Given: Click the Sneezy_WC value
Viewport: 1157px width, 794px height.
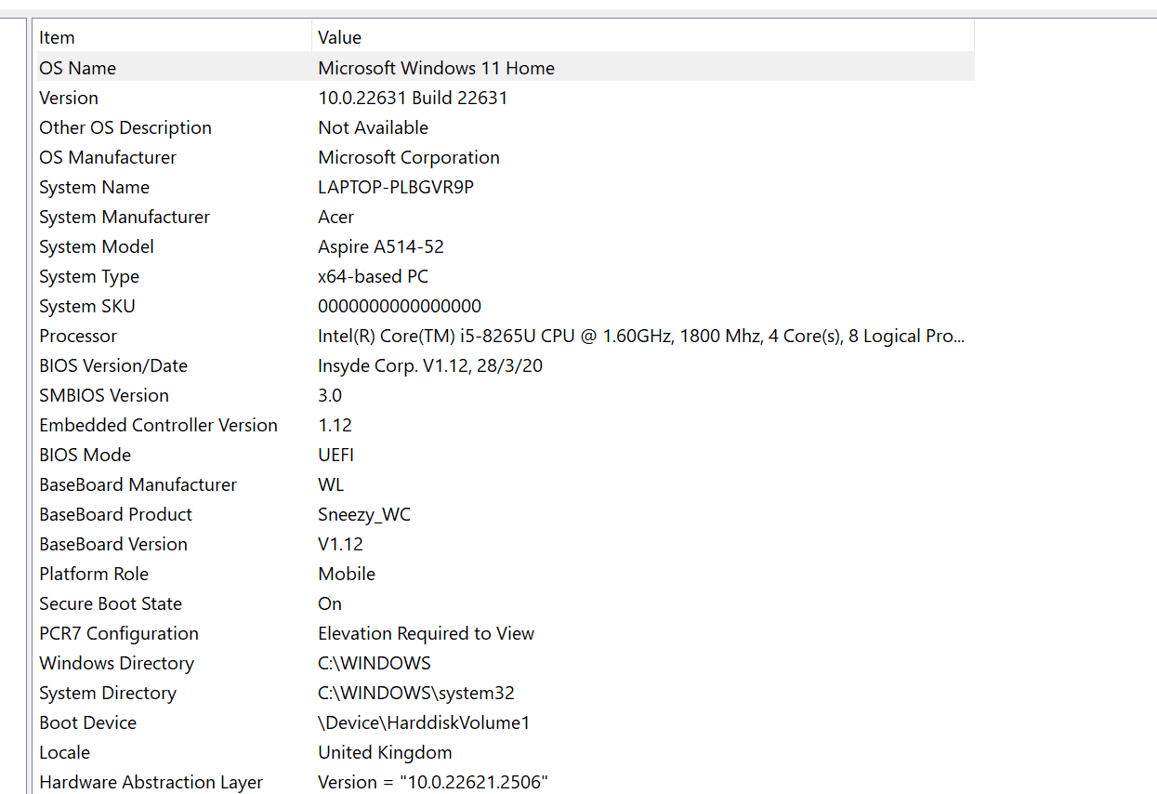Looking at the screenshot, I should pos(364,514).
